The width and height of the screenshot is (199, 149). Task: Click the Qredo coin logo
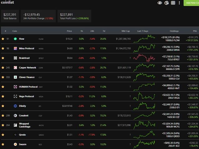click(15, 135)
